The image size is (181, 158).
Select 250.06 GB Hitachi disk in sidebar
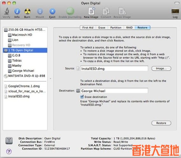[25, 30]
